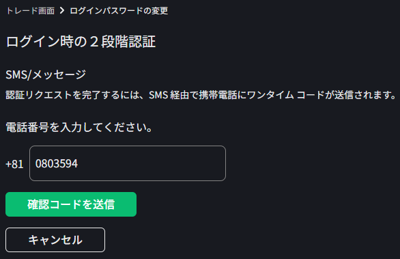Click the 送信されます text ending the description
The width and height of the screenshot is (400, 259).
pyautogui.click(x=365, y=95)
